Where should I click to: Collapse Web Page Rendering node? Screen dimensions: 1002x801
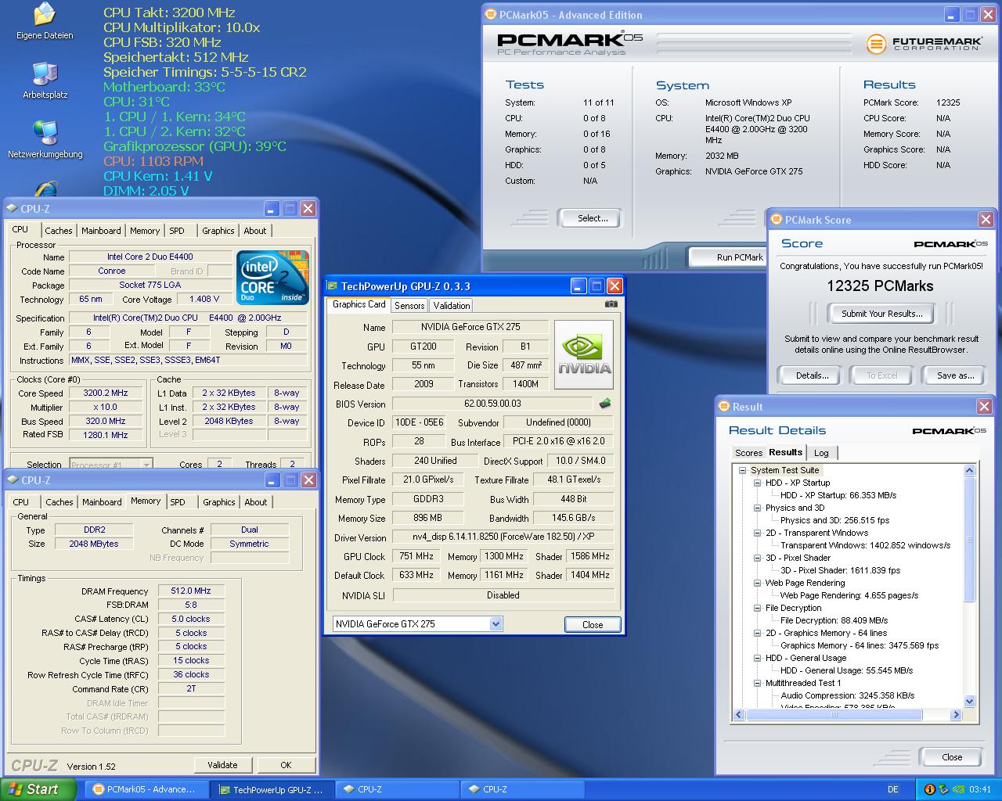click(757, 583)
